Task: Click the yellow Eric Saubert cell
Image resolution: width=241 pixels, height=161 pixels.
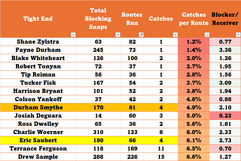Action: coord(38,140)
